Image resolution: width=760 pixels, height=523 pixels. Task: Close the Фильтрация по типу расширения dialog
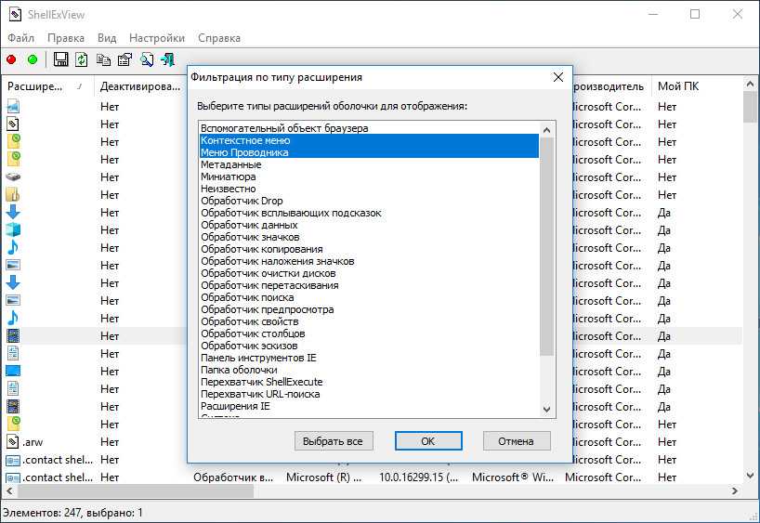click(557, 77)
